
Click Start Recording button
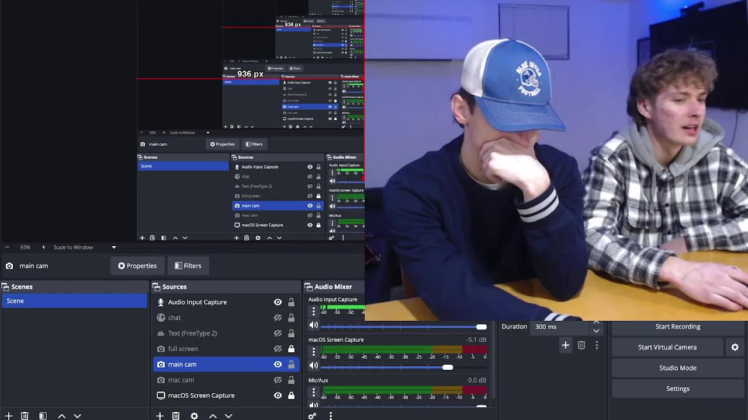[x=678, y=327]
